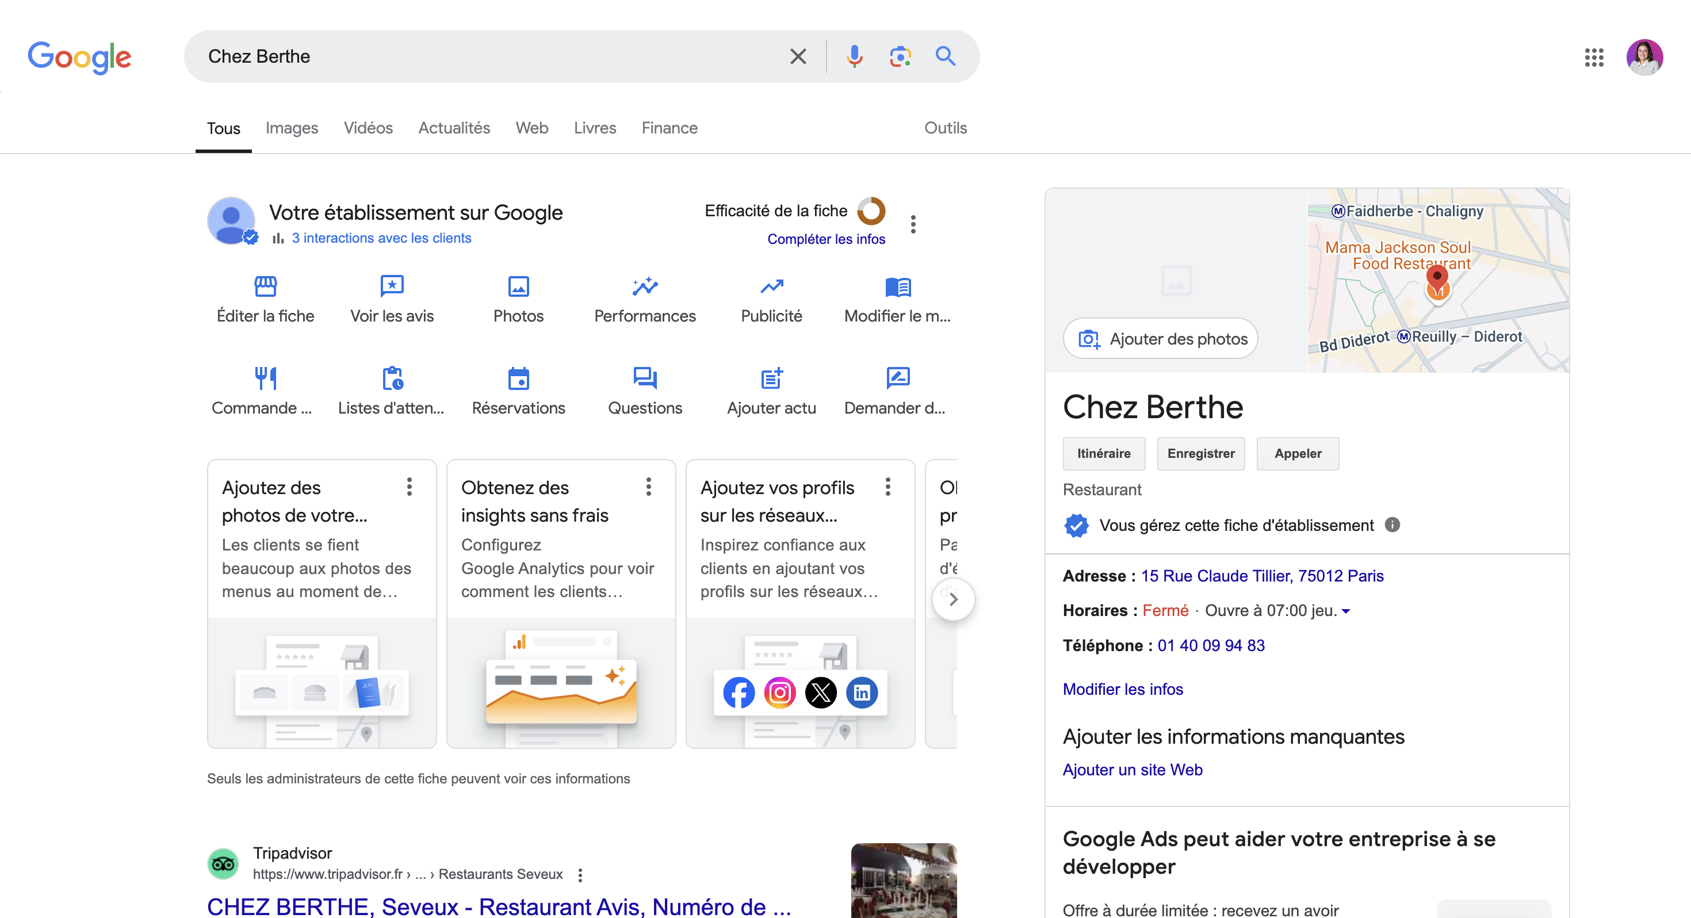Click the Ajouter des photos button
The image size is (1691, 918).
1160,339
